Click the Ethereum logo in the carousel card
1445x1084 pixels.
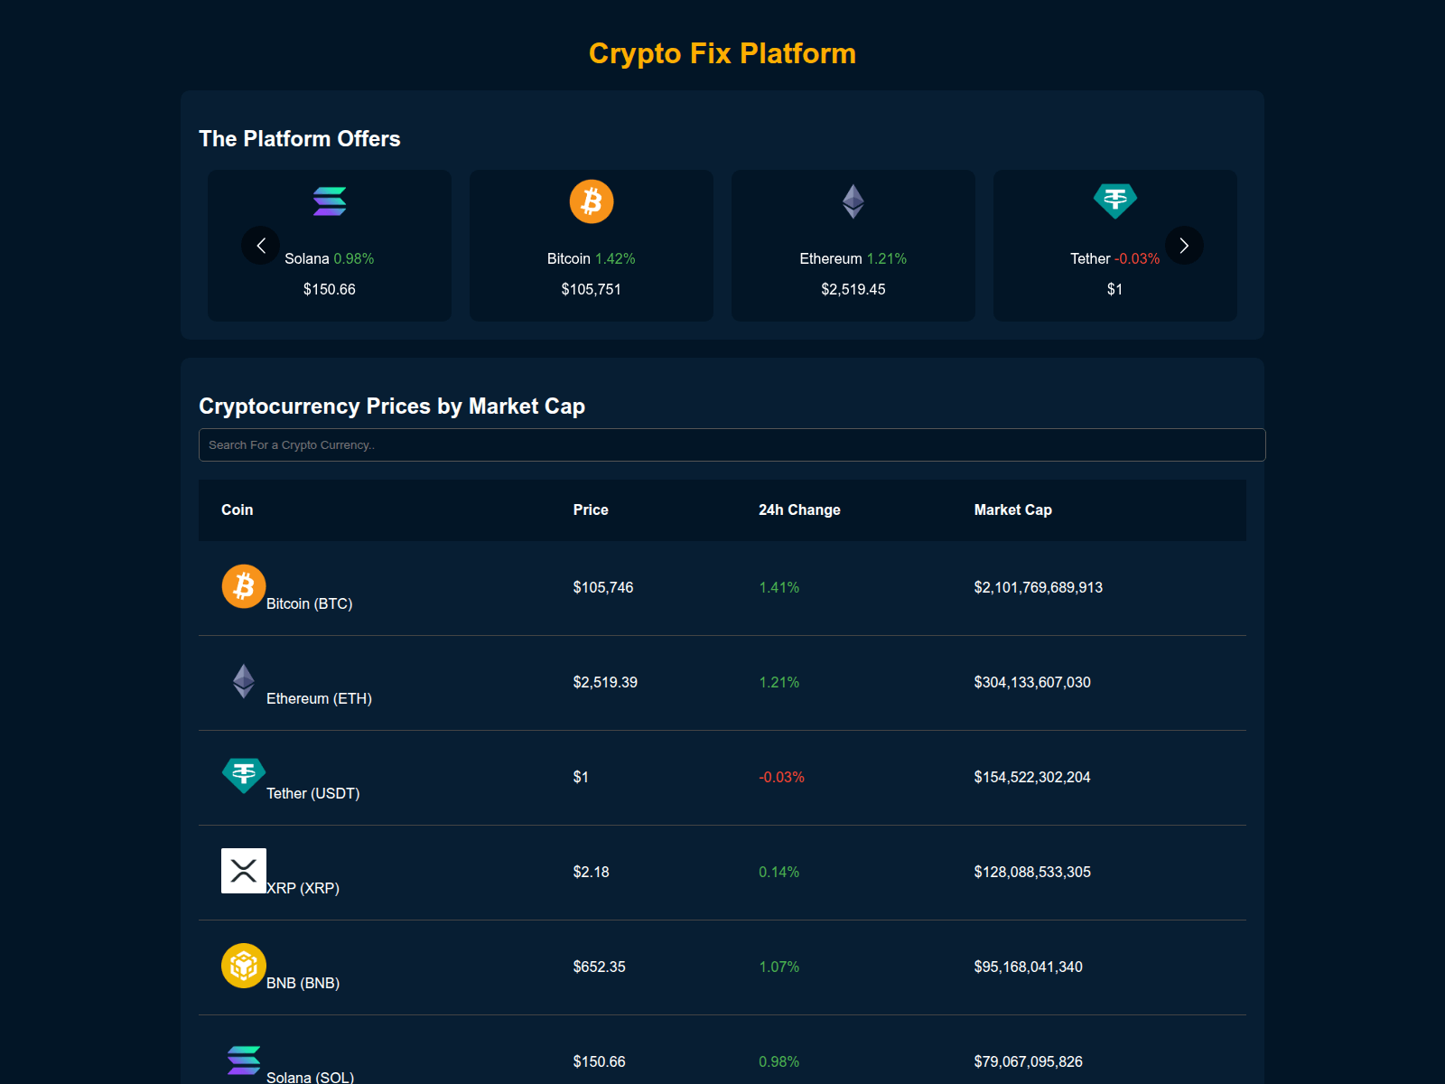click(853, 201)
